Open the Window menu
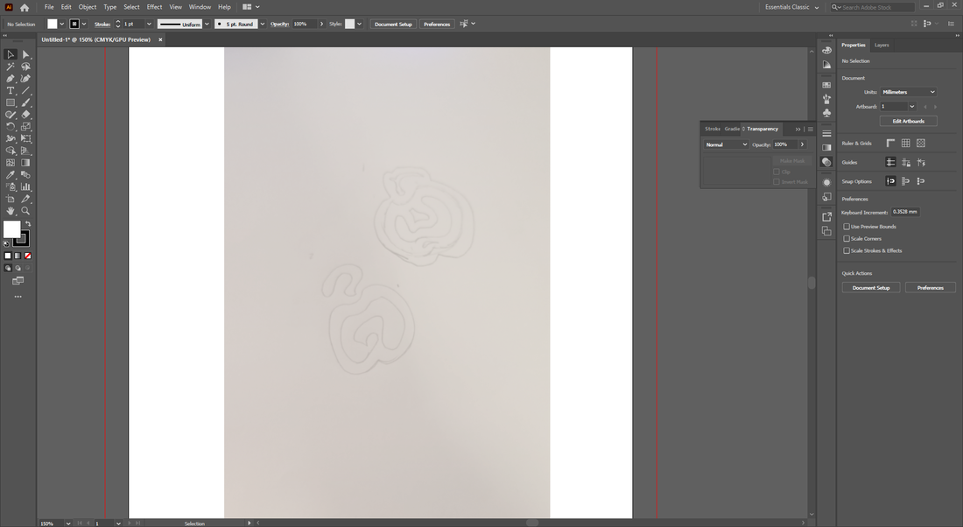Screen dimensions: 963x527 200,7
